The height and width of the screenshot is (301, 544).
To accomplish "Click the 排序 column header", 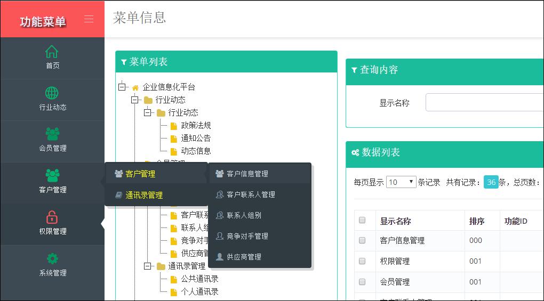I will [477, 221].
